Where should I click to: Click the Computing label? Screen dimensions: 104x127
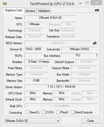(15, 113)
